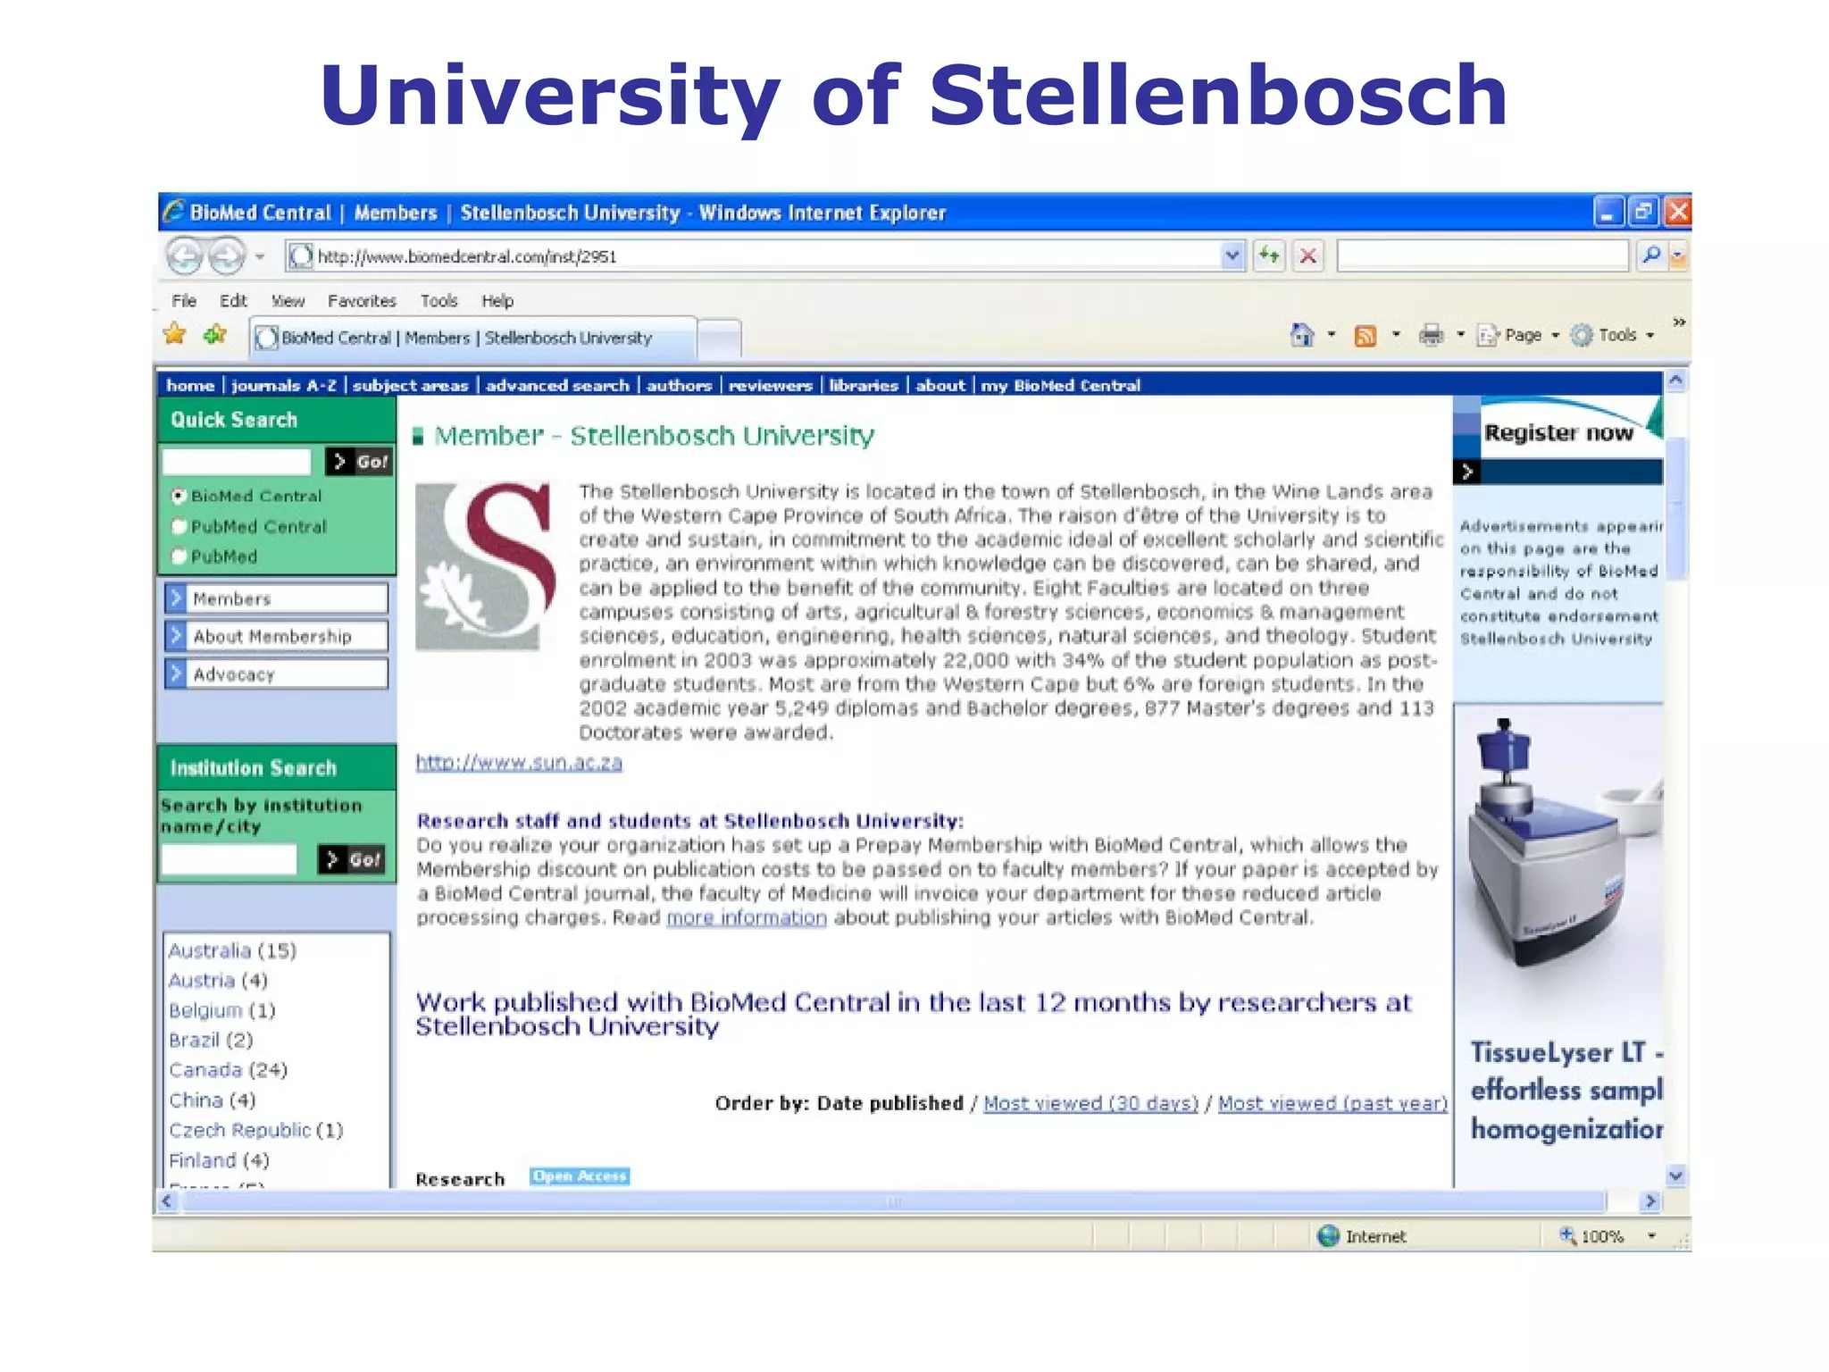This screenshot has height=1372, width=1829.
Task: Open the more information link
Action: 747,917
